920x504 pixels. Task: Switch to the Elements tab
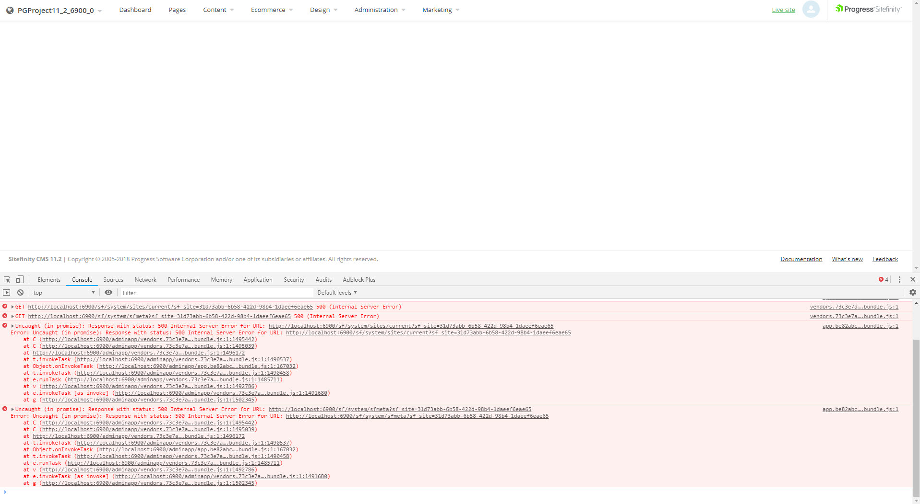tap(49, 279)
